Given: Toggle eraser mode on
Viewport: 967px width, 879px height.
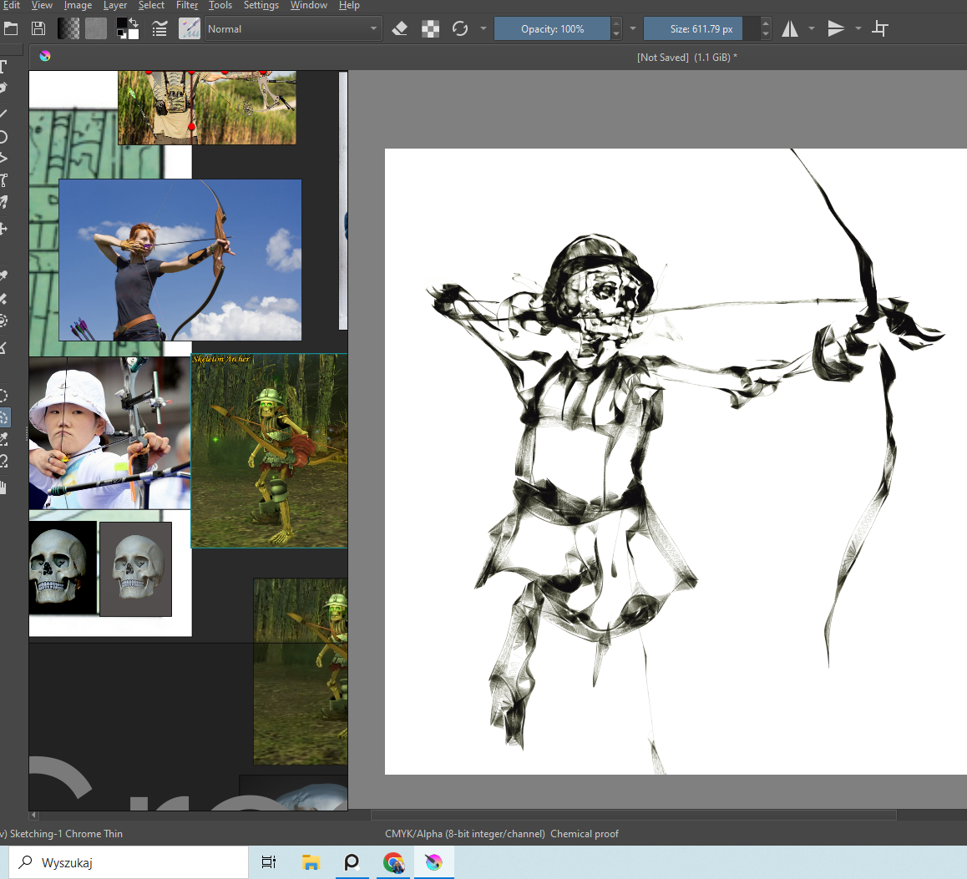Looking at the screenshot, I should coord(400,28).
